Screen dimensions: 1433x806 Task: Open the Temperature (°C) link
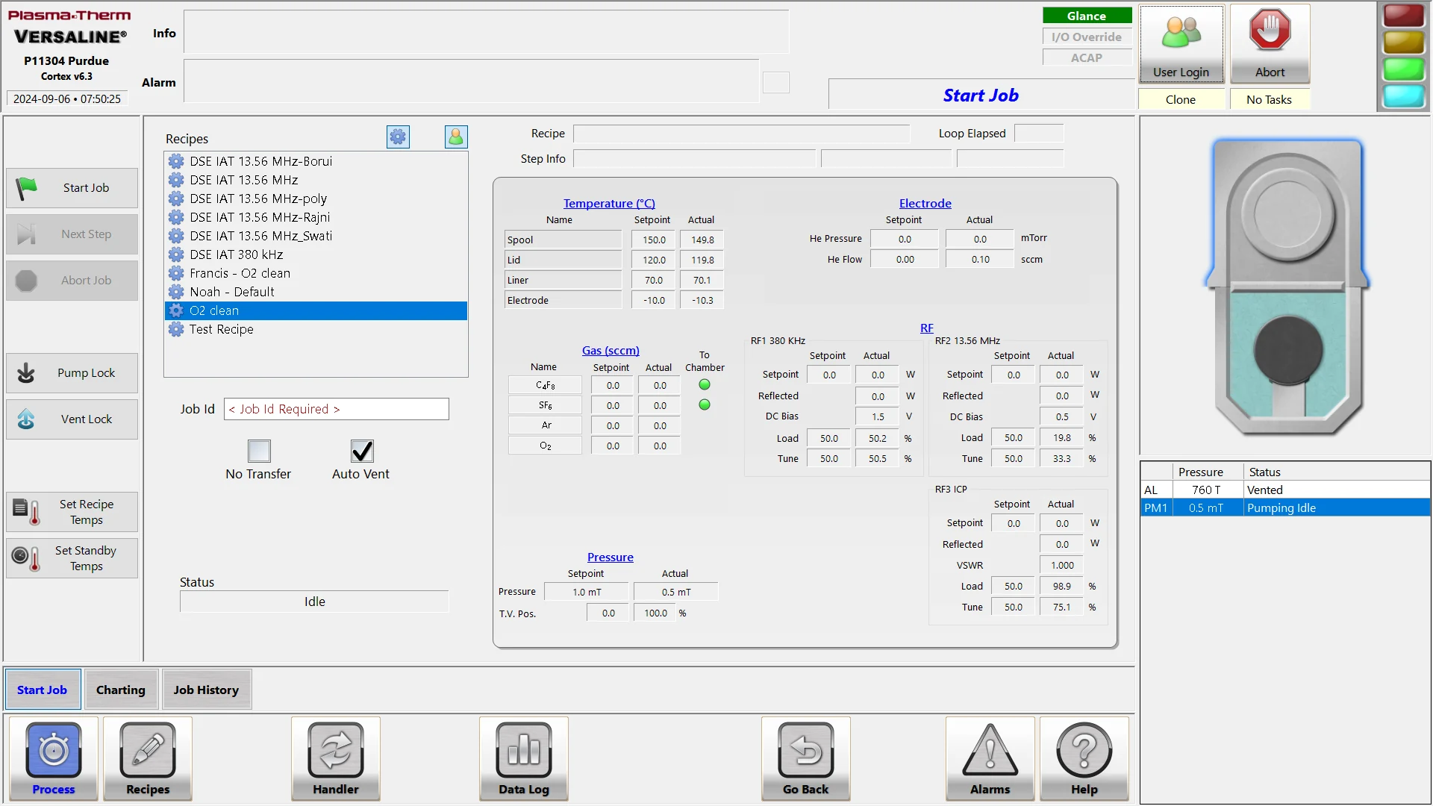tap(609, 203)
